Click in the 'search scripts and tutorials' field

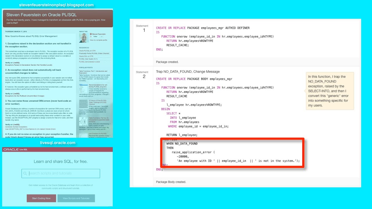61,174
